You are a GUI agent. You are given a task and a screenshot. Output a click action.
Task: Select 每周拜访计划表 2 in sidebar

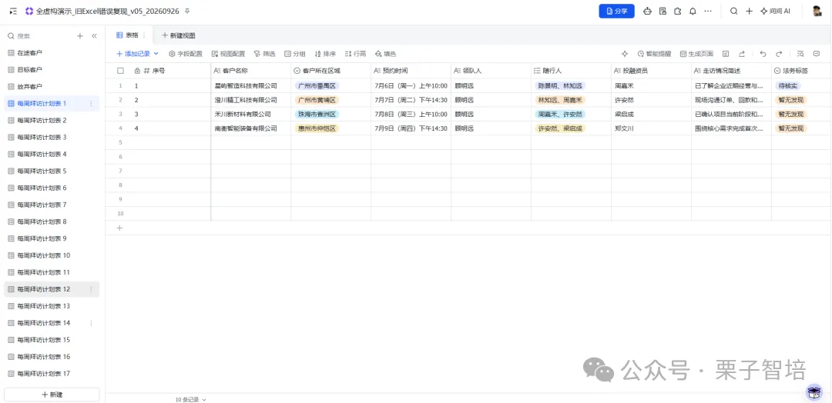click(x=52, y=120)
